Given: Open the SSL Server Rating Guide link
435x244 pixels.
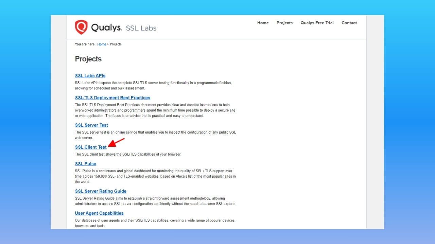Looking at the screenshot, I should coord(101,191).
